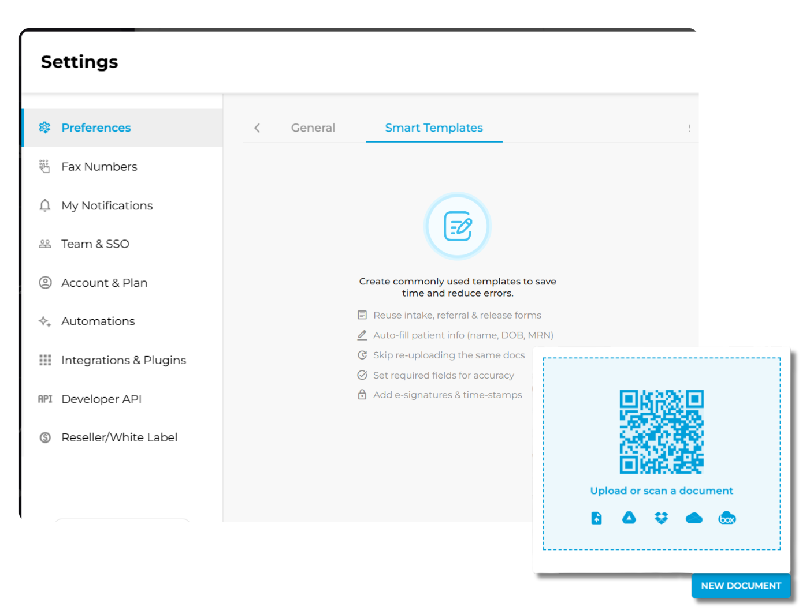Click the pen icon beside Auto-fill patient info
Viewport: 810px width, 614px height.
tap(362, 335)
